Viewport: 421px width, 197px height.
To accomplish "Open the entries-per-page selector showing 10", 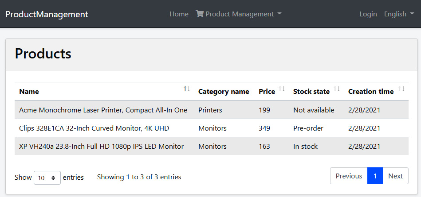I will click(47, 178).
